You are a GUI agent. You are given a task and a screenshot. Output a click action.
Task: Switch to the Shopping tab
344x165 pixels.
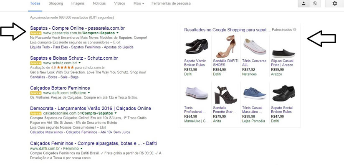point(56,3)
